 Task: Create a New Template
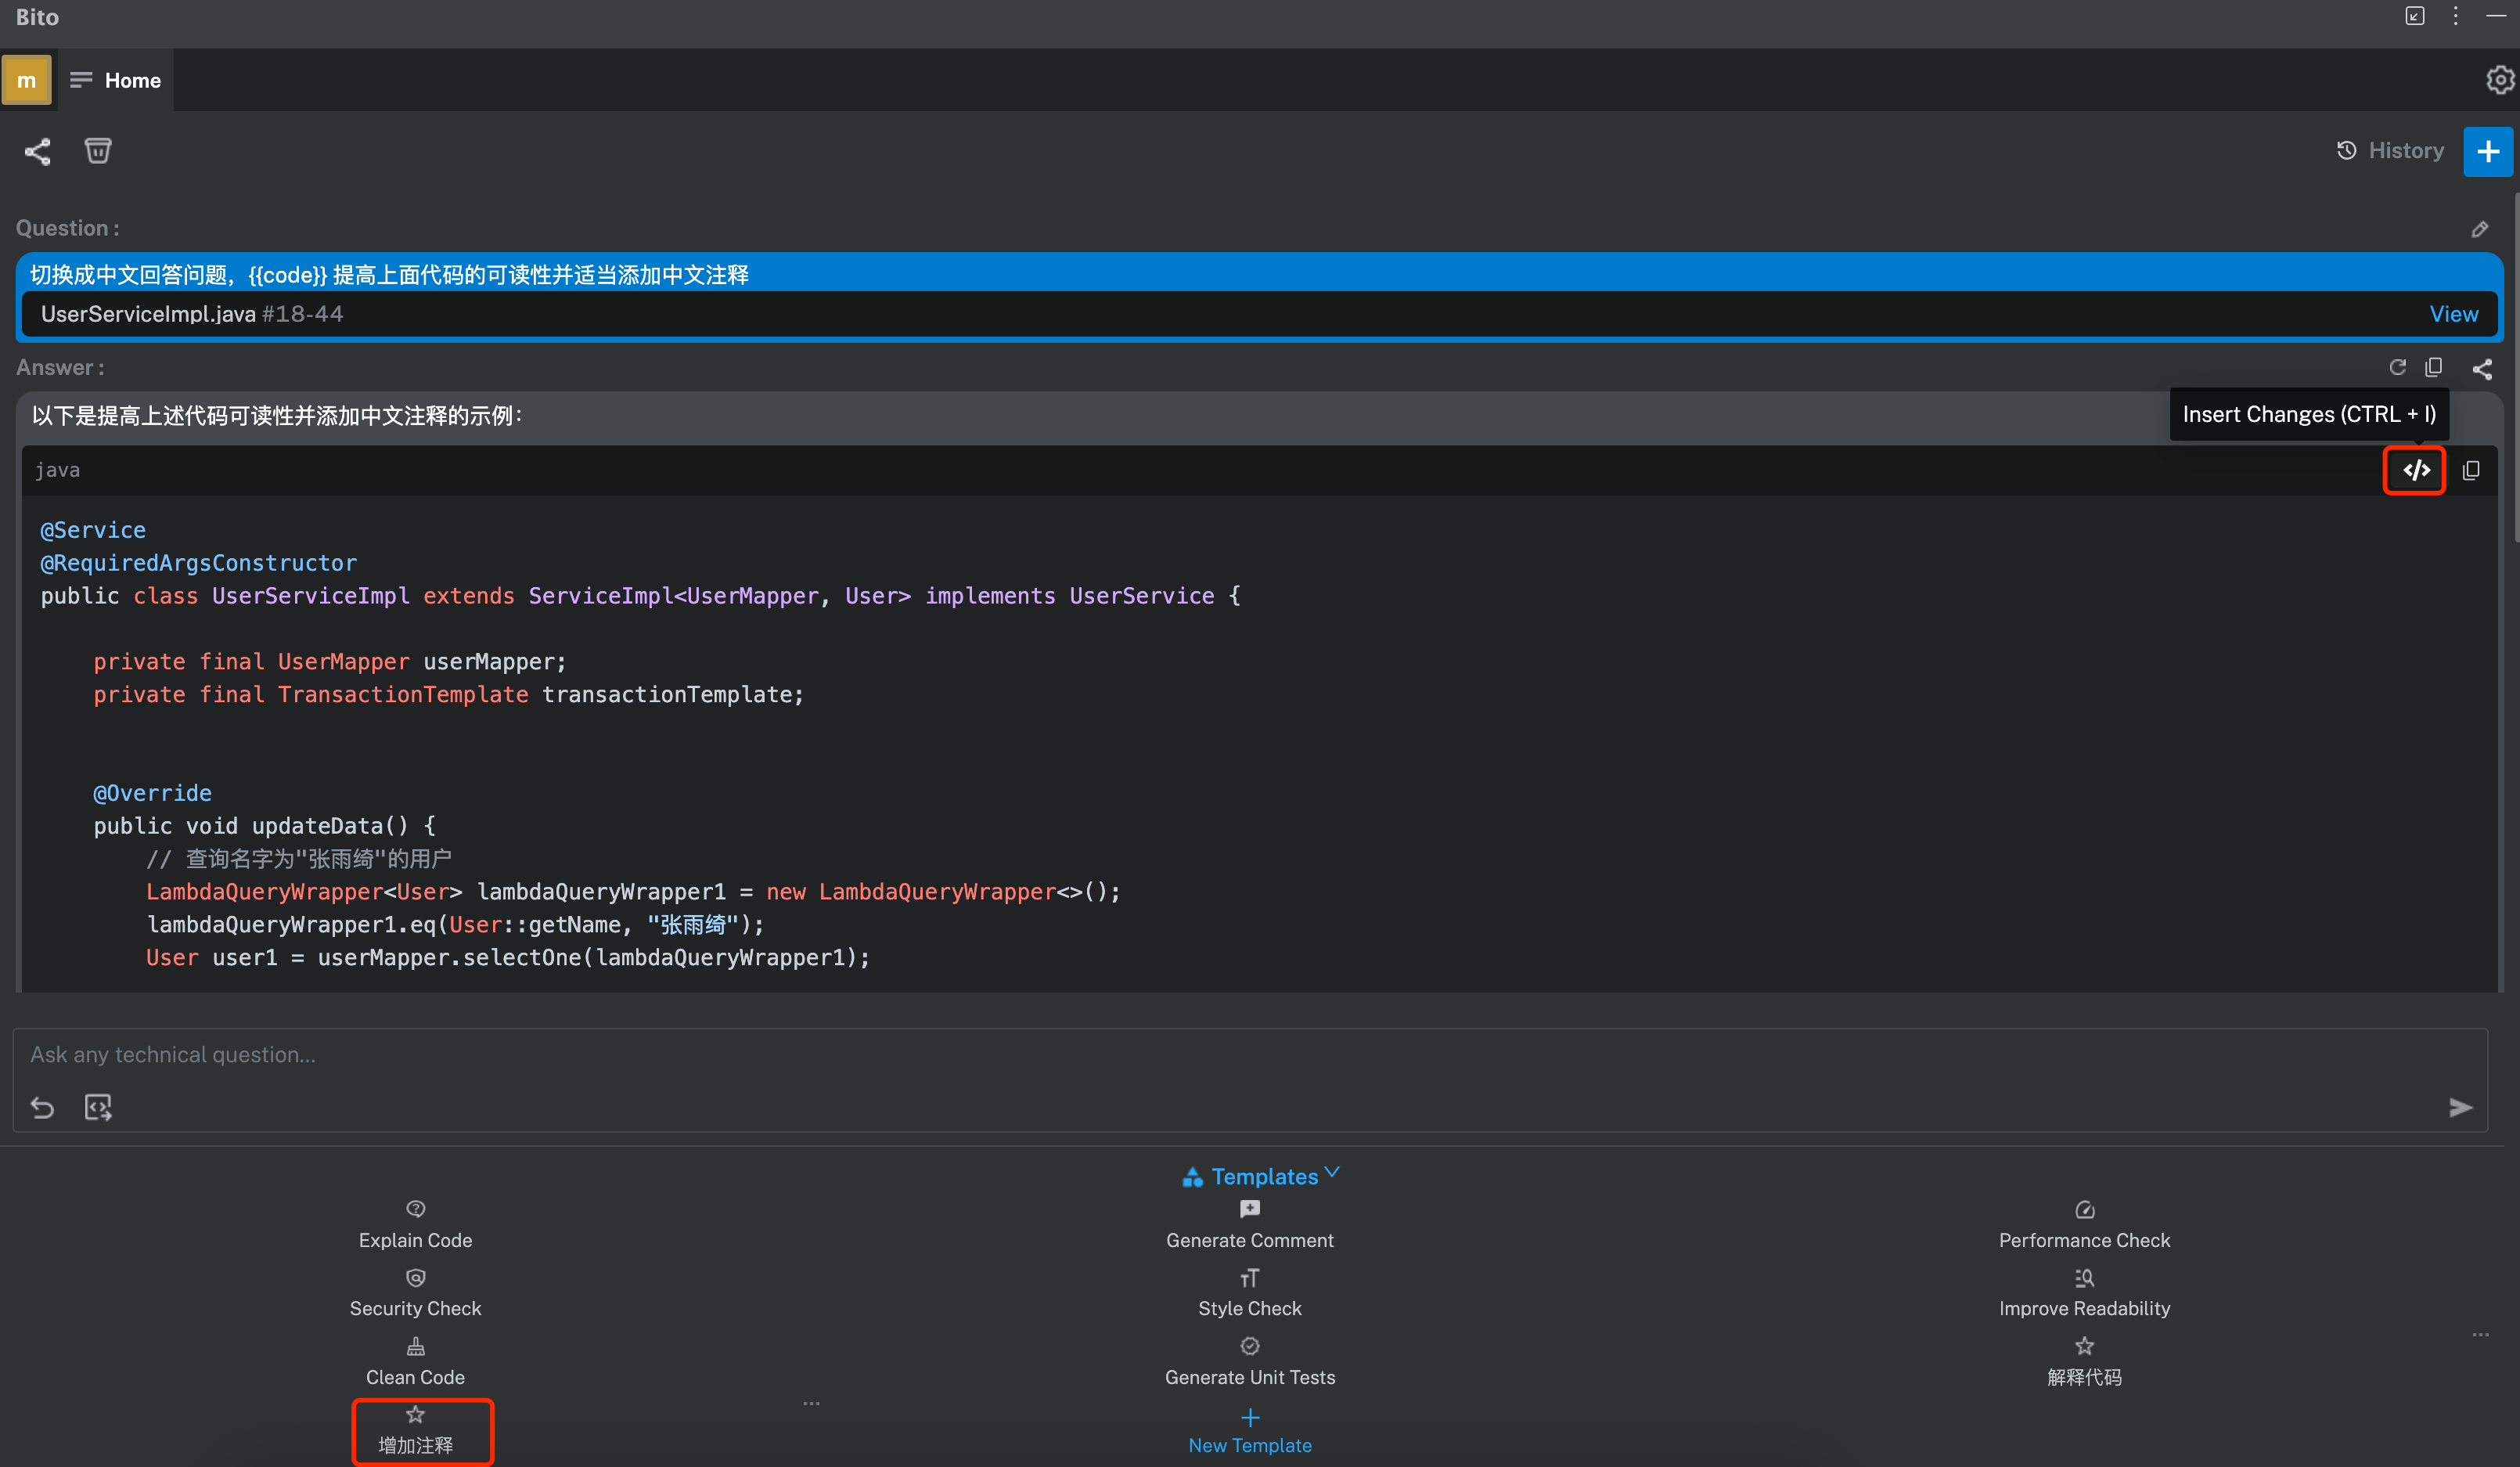coord(1249,1431)
